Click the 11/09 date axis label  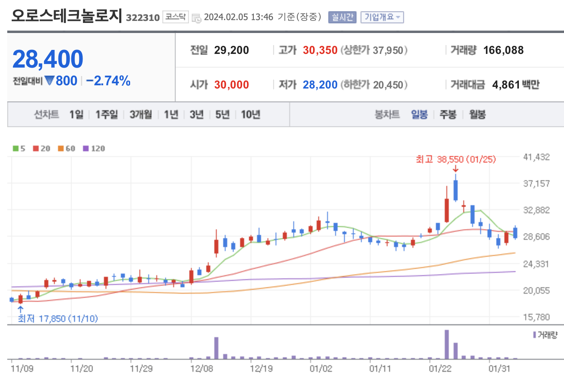point(22,369)
